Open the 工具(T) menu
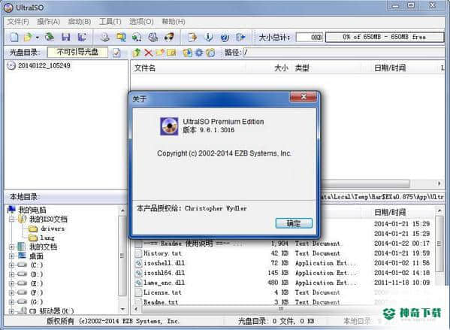Image resolution: width=450 pixels, height=330 pixels. point(110,22)
